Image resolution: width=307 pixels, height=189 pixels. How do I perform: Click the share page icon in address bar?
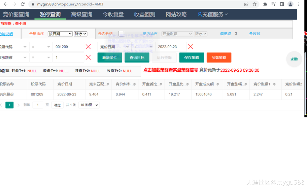[x=246, y=4]
